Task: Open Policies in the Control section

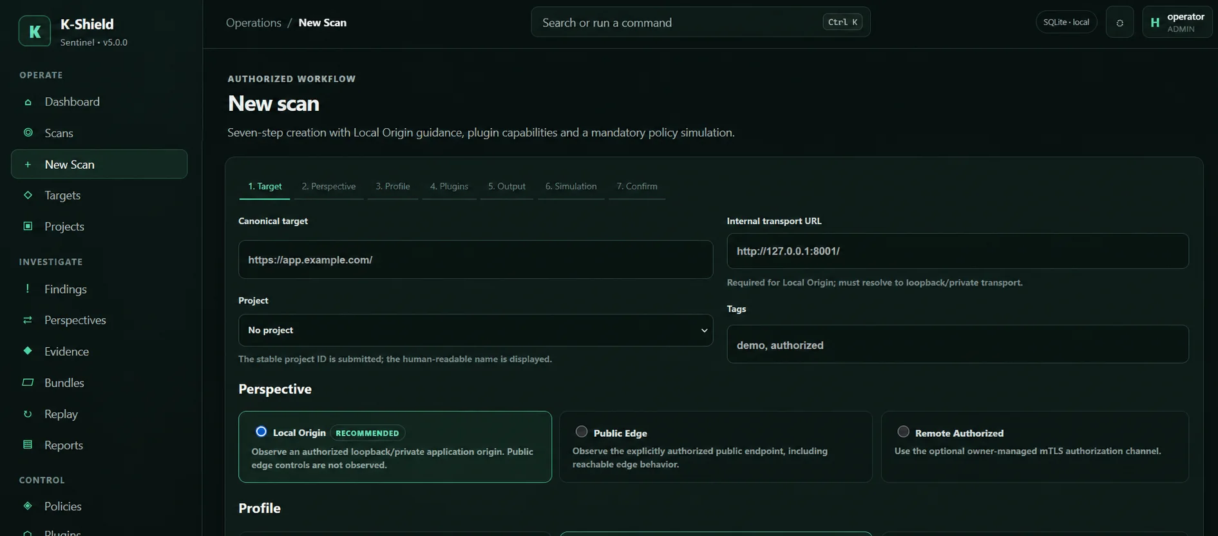Action: coord(99,506)
